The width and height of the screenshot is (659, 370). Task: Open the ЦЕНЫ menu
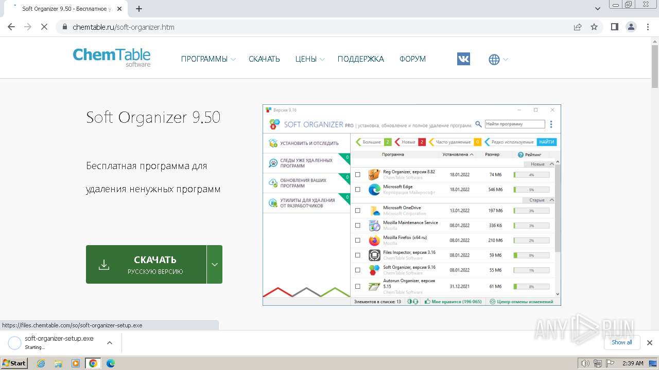pyautogui.click(x=306, y=59)
